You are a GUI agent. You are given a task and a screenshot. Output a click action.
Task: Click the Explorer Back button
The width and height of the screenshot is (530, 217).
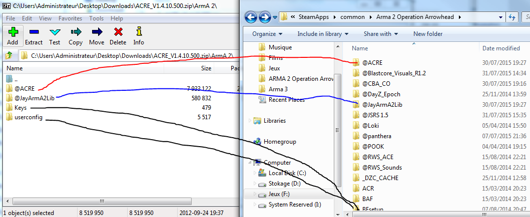pos(251,17)
